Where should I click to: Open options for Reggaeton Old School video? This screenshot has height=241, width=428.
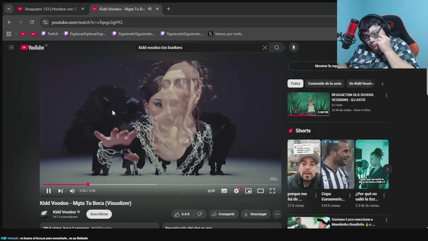pyautogui.click(x=386, y=95)
